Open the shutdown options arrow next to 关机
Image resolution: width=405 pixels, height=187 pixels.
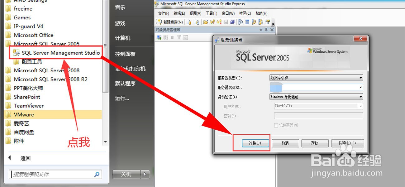click(145, 174)
